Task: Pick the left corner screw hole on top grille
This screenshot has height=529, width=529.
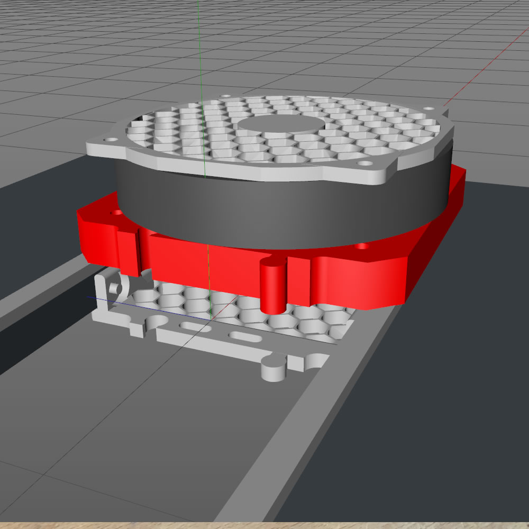Action: point(111,141)
